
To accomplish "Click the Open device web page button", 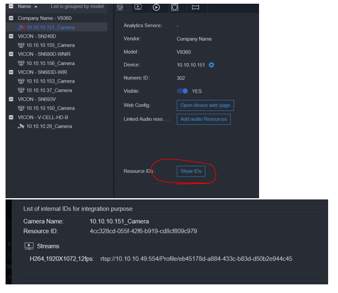I will tap(205, 105).
